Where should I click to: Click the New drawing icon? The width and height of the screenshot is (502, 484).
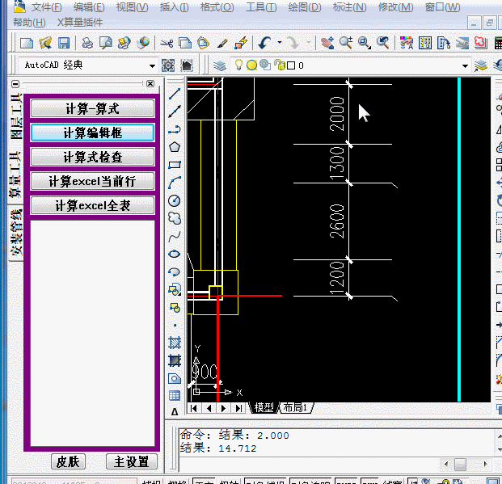pyautogui.click(x=26, y=43)
